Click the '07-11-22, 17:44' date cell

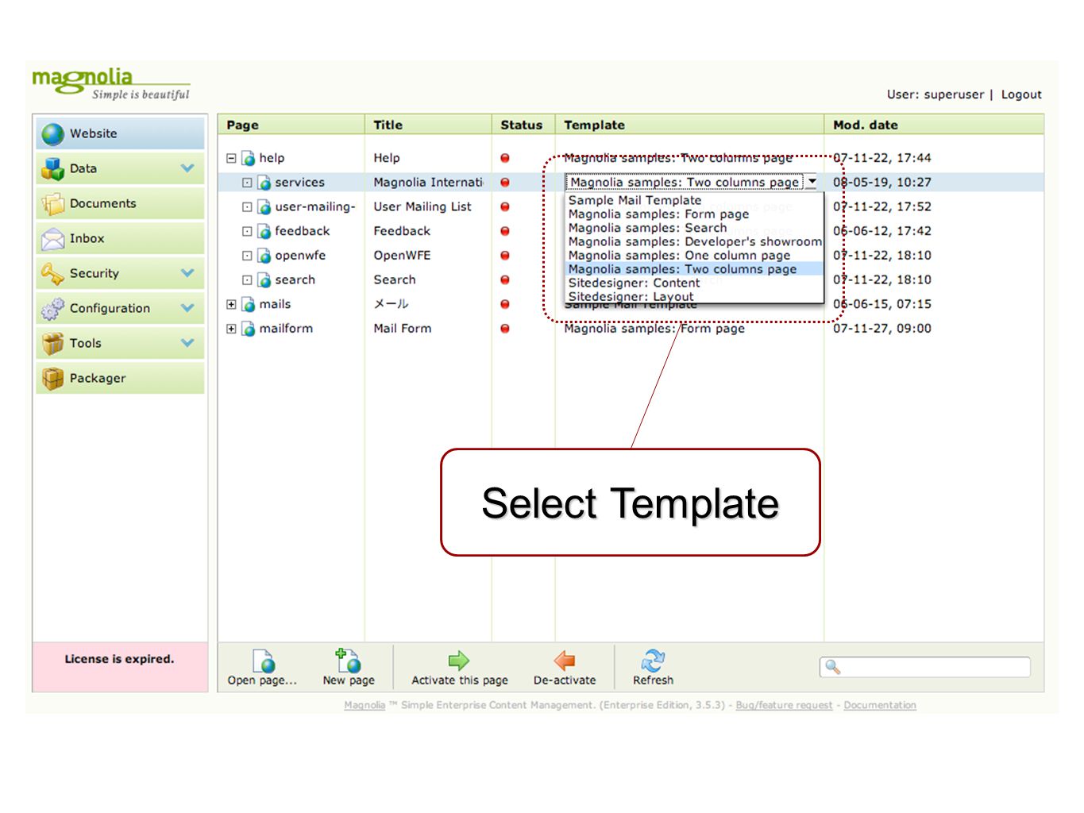[x=882, y=158]
